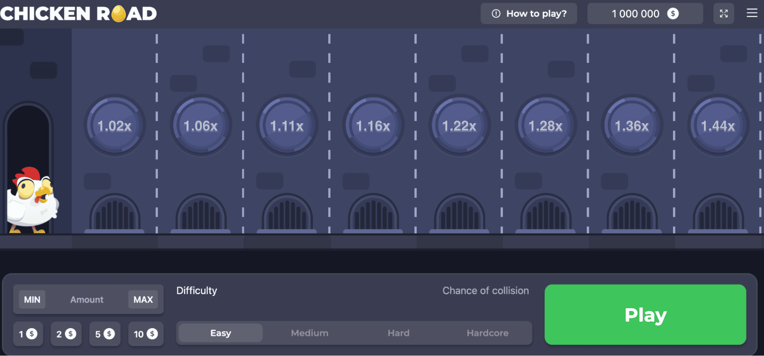Click the chicken character
The image size is (764, 356).
pos(33,200)
